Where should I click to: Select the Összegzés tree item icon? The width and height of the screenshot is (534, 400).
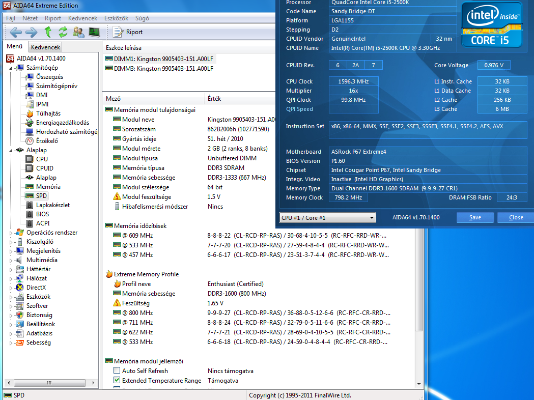click(30, 77)
